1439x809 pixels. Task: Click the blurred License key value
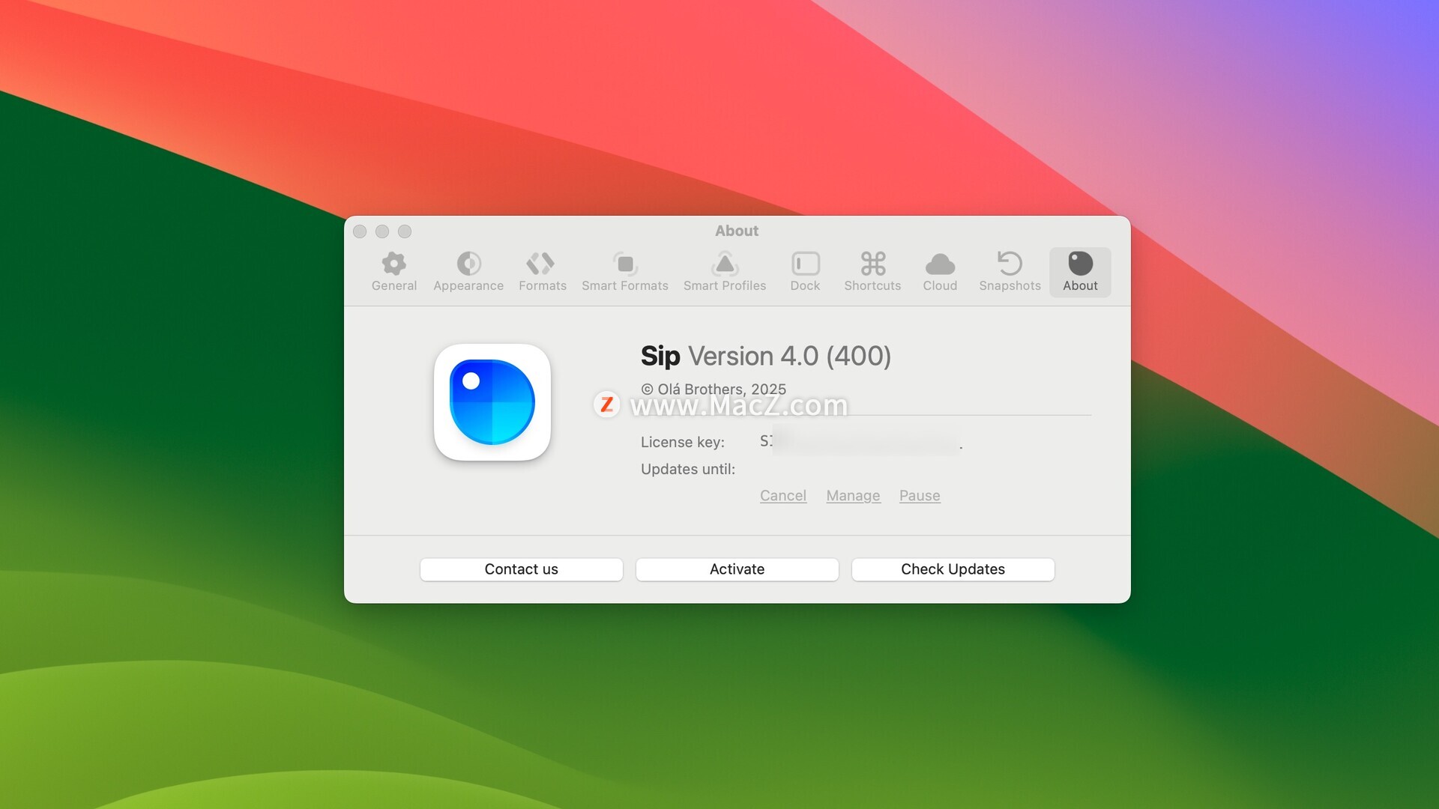pos(861,441)
